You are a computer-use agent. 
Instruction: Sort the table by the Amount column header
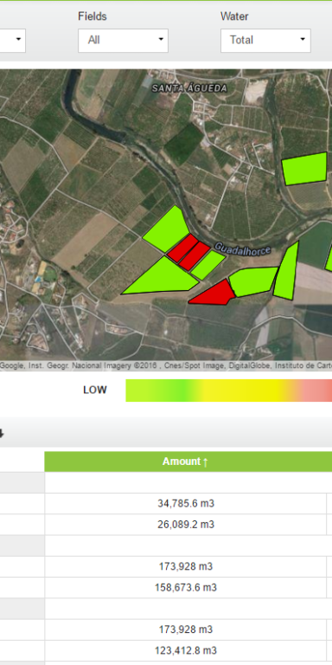click(186, 462)
